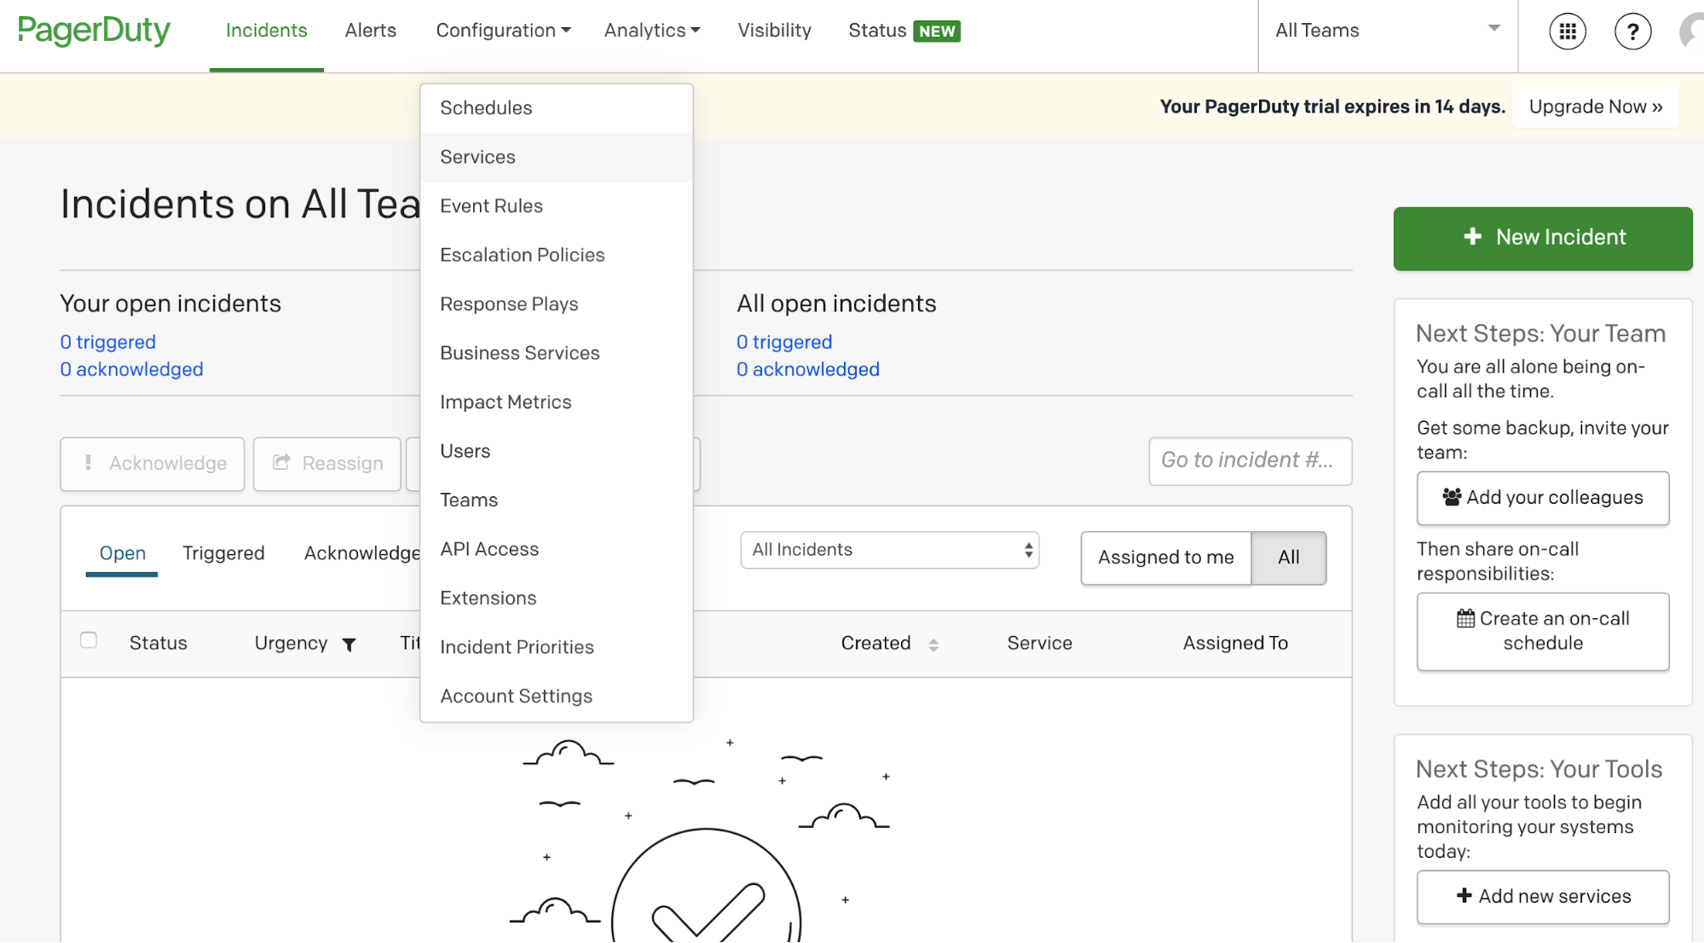Image resolution: width=1704 pixels, height=943 pixels.
Task: Open the apps grid icon
Action: coord(1567,31)
